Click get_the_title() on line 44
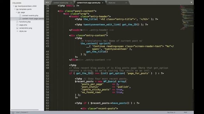The height and width of the screenshot is (114, 204). click(97, 52)
